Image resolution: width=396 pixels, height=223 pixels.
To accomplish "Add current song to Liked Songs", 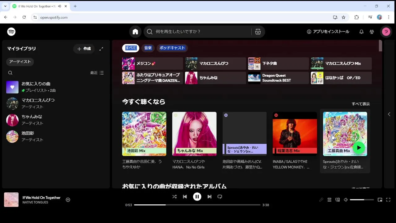I will point(68,200).
